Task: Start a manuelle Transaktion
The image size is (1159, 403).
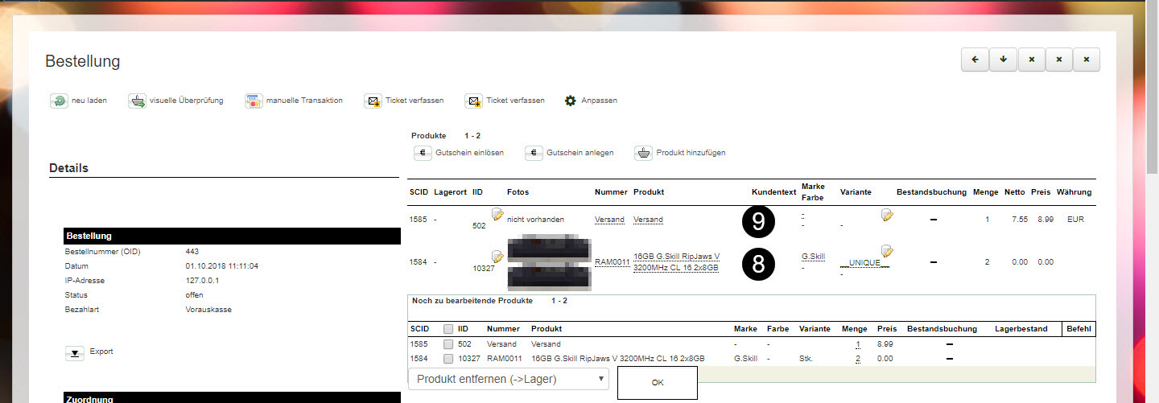Action: click(x=254, y=101)
